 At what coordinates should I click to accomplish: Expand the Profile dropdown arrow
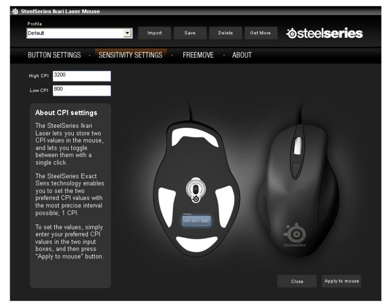coord(127,33)
